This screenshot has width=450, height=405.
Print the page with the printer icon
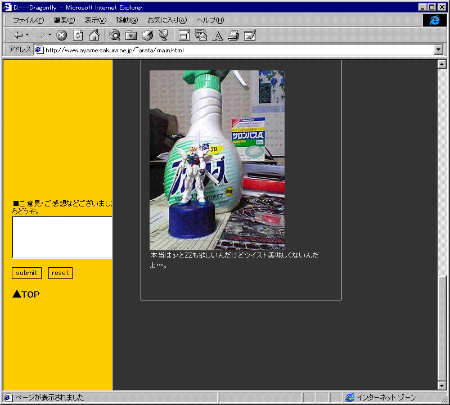233,35
